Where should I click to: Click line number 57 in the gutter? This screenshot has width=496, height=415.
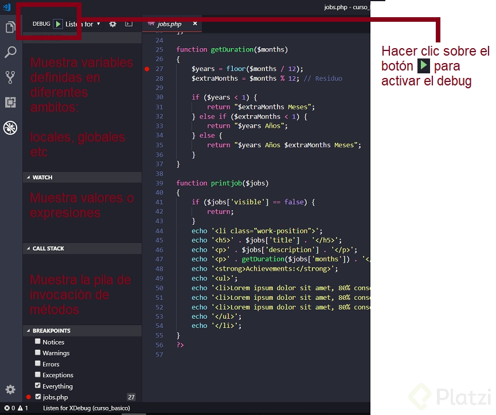[x=159, y=355]
